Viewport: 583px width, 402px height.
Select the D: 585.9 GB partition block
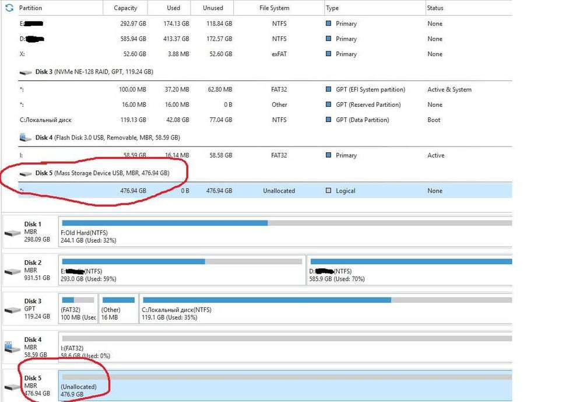click(x=409, y=270)
